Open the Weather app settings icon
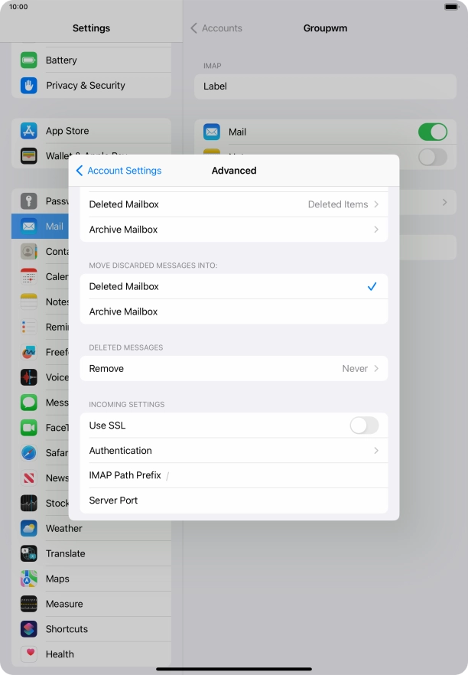The image size is (468, 675). pos(29,528)
